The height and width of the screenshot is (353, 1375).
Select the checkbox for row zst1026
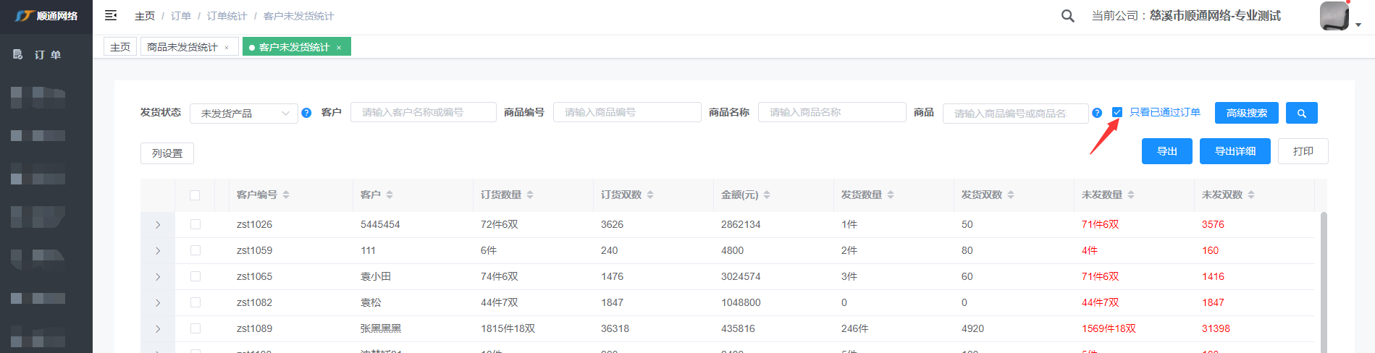tap(195, 224)
